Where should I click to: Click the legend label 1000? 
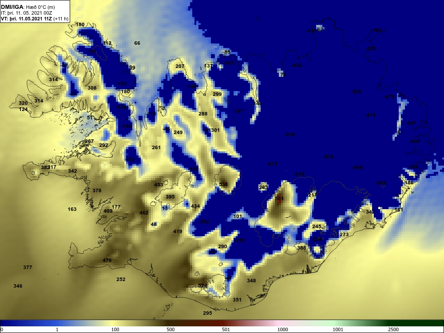click(282, 329)
